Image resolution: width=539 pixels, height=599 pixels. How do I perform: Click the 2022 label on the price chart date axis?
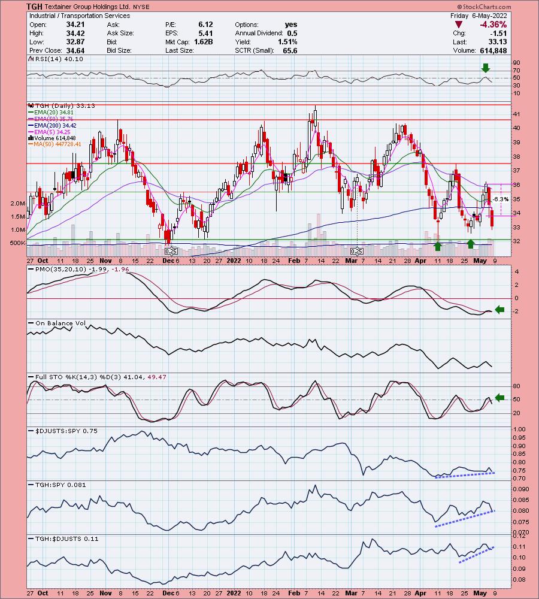pos(234,261)
